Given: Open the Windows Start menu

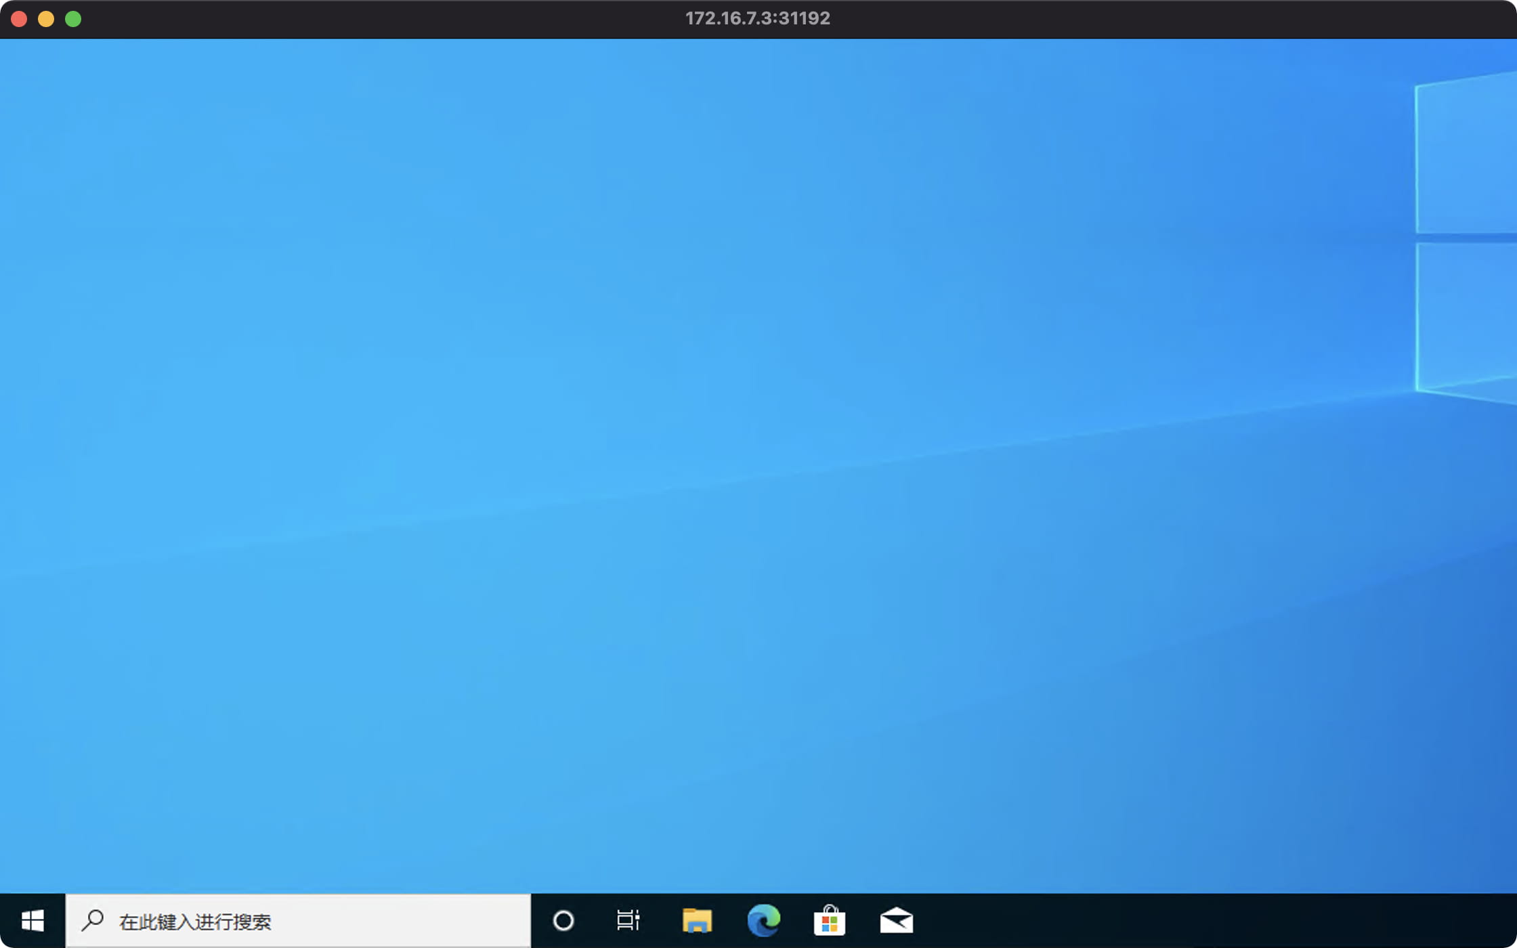Looking at the screenshot, I should (33, 920).
